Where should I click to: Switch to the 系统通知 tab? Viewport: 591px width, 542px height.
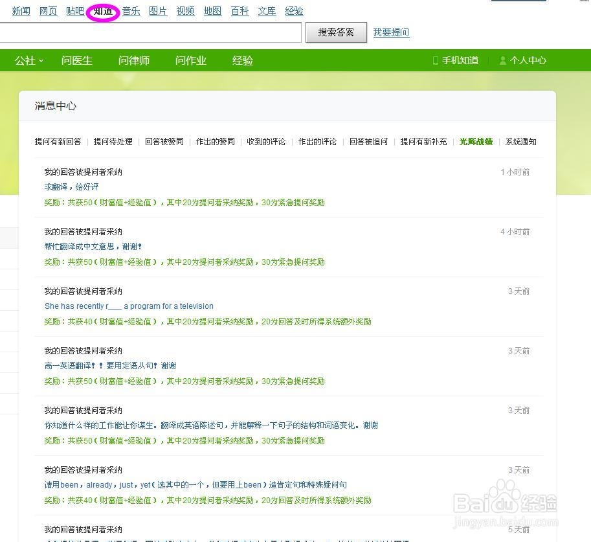coord(521,141)
